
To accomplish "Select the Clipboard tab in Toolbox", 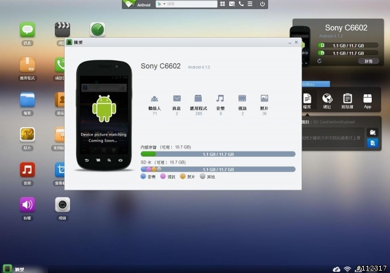I will [347, 101].
